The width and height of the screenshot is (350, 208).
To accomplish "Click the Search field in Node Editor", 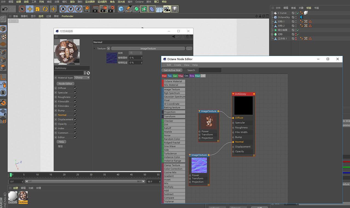I will pos(210,70).
